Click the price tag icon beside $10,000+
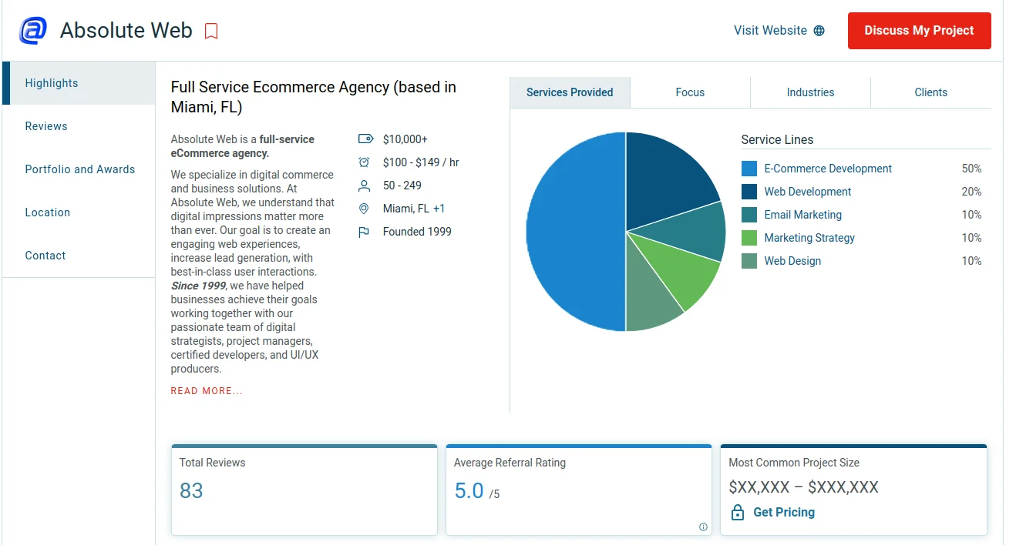Viewport: 1016px width, 545px height. click(365, 139)
